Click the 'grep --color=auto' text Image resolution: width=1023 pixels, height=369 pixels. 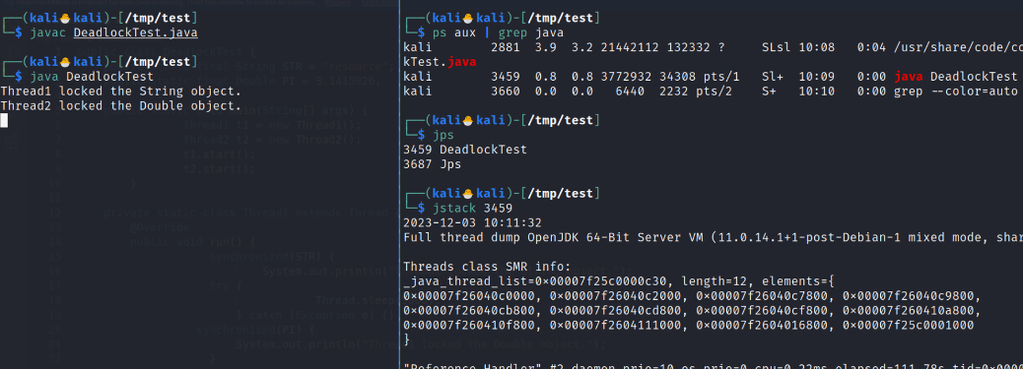pyautogui.click(x=956, y=92)
